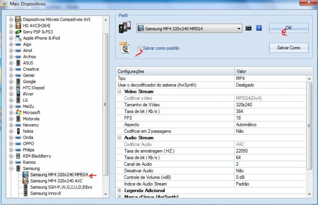Click the Sony PSP & PS3 device icon
318x205 pixels.
click(18, 32)
